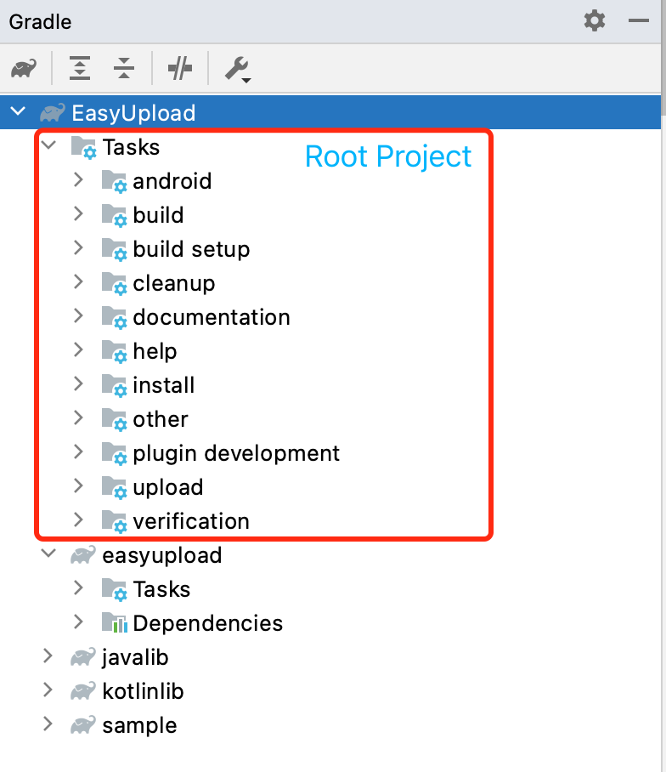Click the cleanup folder icon
The height and width of the screenshot is (772, 666).
[114, 283]
